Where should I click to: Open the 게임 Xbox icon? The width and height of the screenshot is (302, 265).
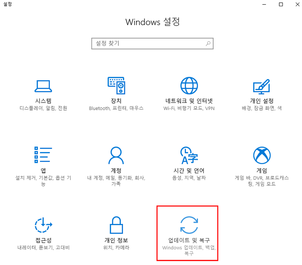pos(262,155)
